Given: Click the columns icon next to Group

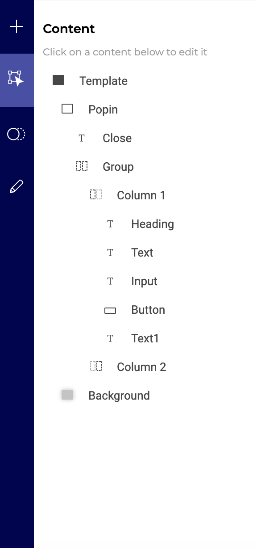Looking at the screenshot, I should pos(82,166).
